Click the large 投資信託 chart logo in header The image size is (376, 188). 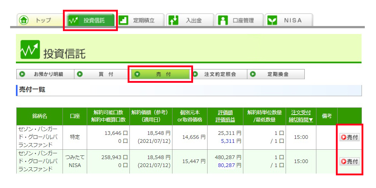30,50
